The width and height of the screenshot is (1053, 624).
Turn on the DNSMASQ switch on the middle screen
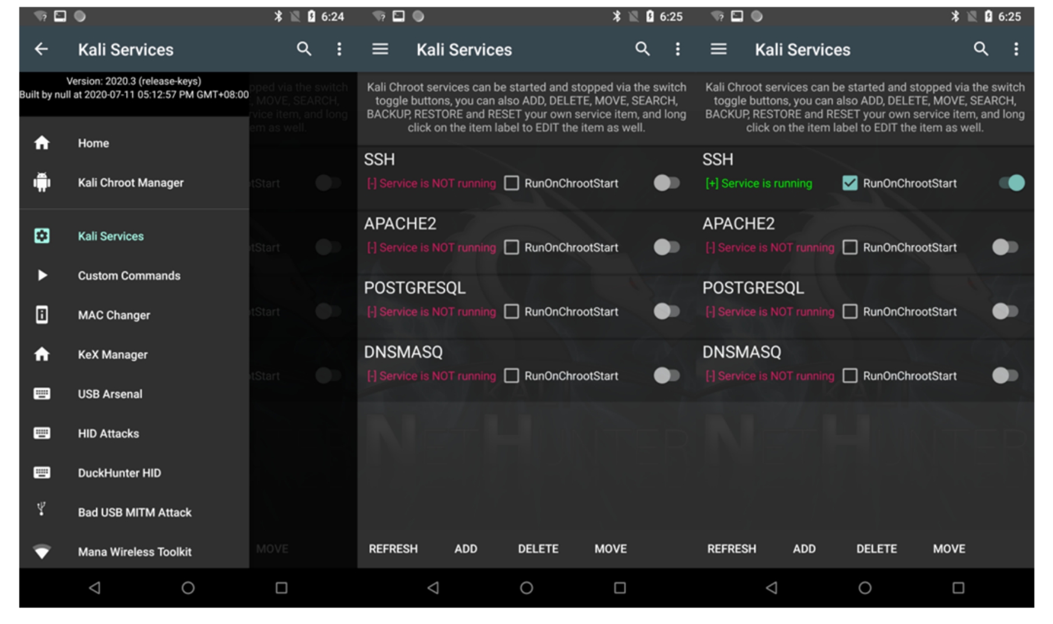pyautogui.click(x=666, y=376)
